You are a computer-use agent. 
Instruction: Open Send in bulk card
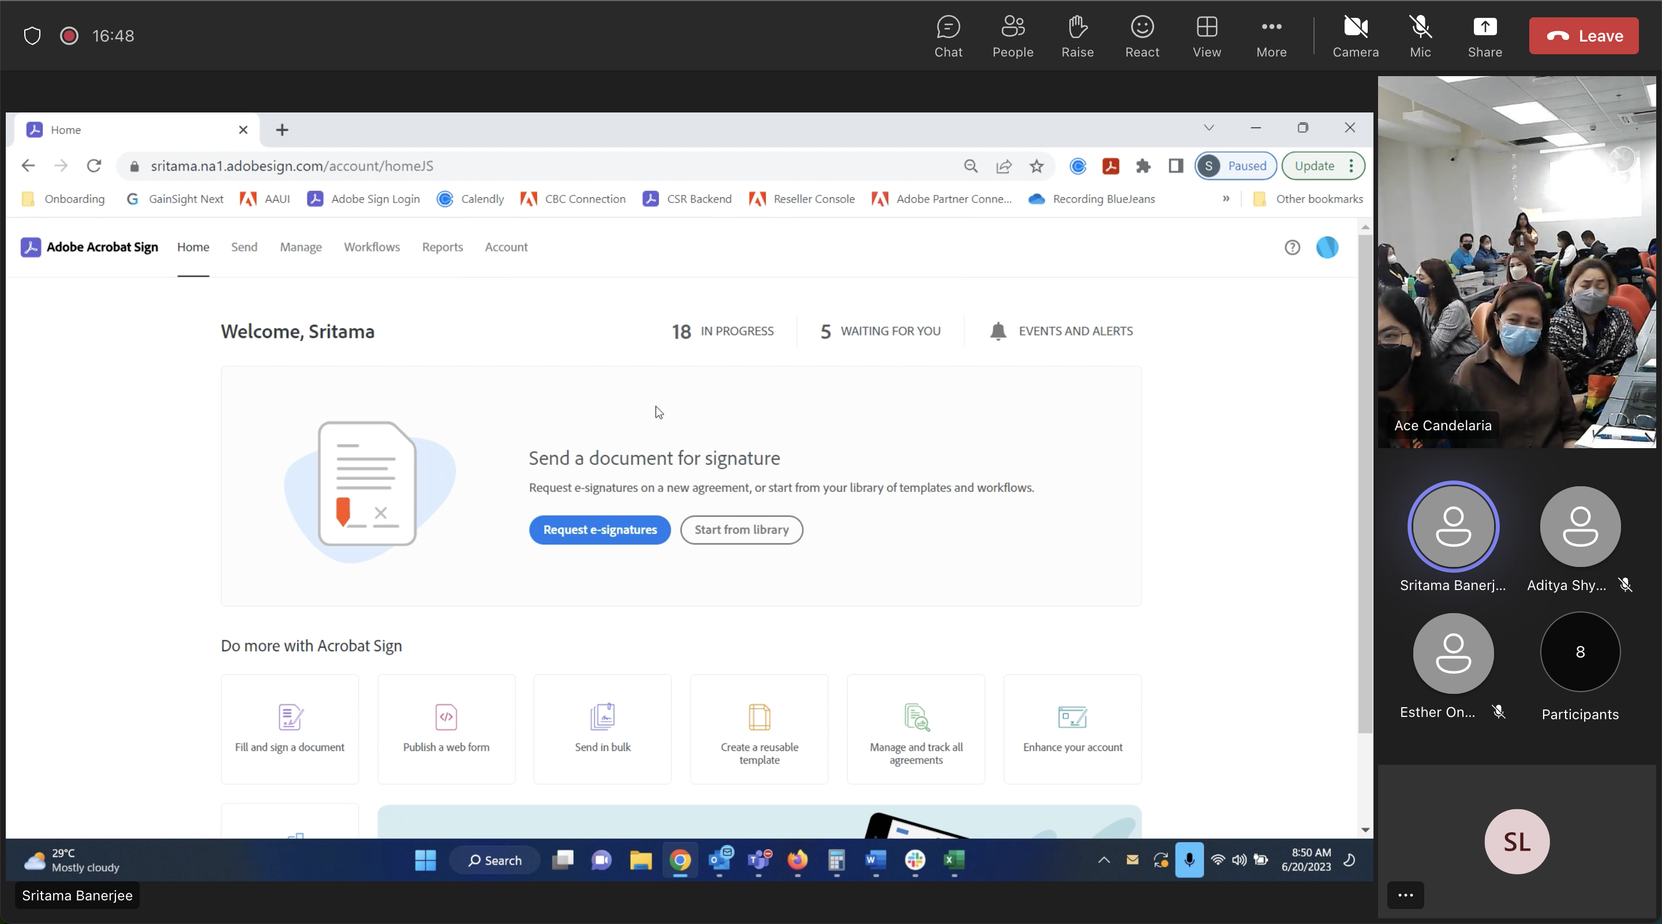tap(602, 729)
